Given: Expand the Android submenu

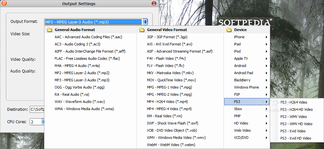Looking at the screenshot, I should coord(247,66).
